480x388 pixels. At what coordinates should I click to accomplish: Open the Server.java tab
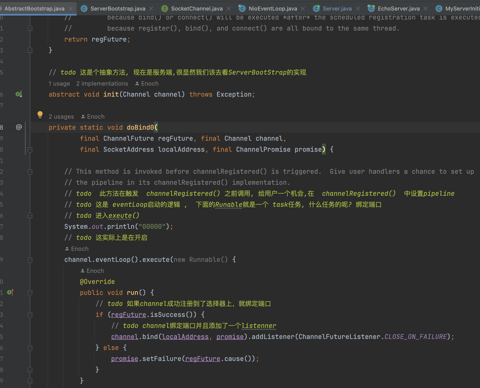pos(337,9)
